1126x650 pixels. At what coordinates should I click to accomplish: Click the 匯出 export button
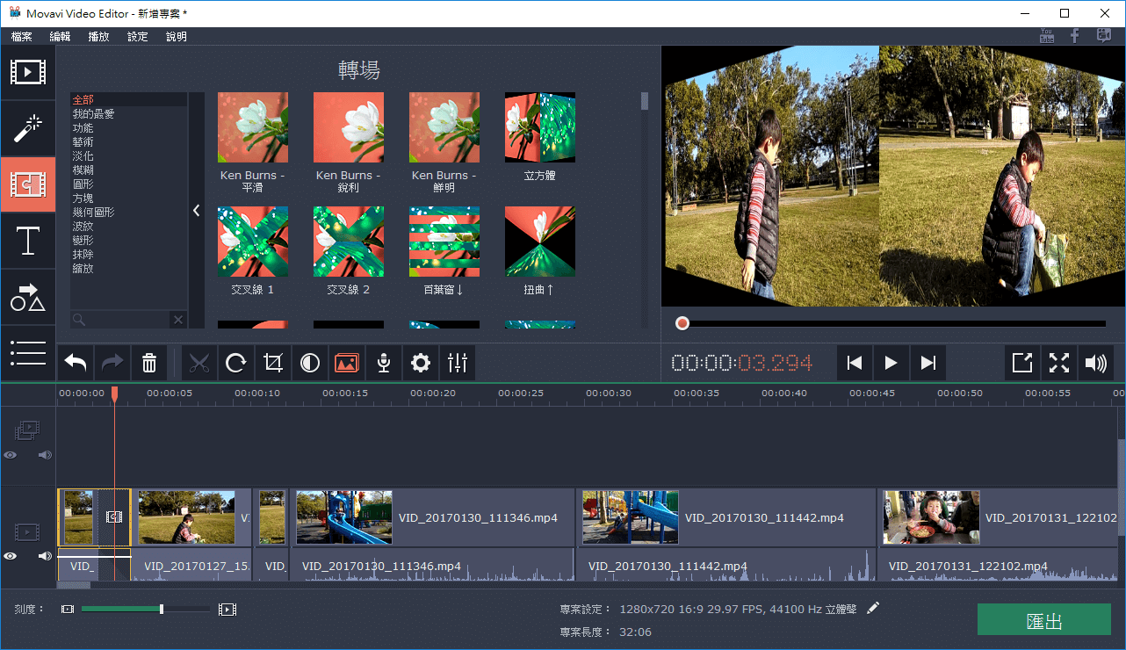tap(1043, 619)
